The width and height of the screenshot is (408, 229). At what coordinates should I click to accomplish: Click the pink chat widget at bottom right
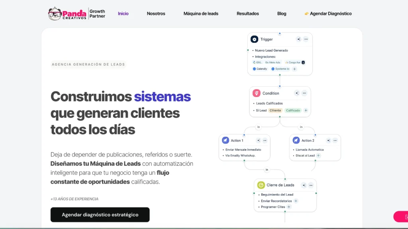click(x=400, y=217)
